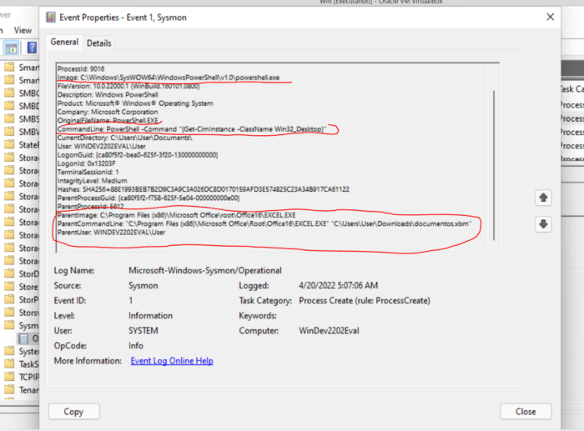Select the SMBC folder in the tree
The height and width of the screenshot is (431, 584).
[x=21, y=93]
